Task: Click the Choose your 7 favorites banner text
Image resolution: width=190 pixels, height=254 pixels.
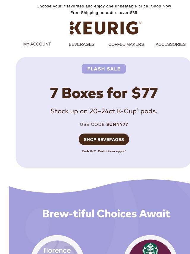Action: [x=93, y=6]
